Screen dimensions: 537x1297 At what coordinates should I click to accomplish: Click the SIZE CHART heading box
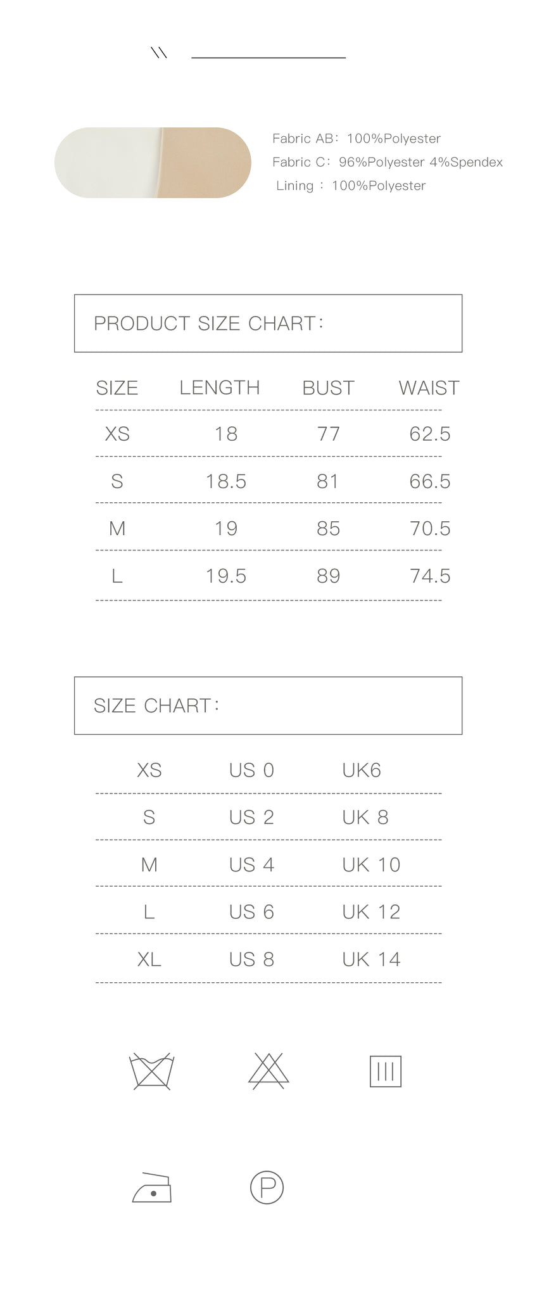268,705
